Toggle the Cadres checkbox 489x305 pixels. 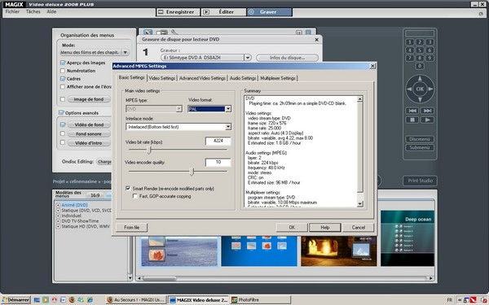(63, 79)
